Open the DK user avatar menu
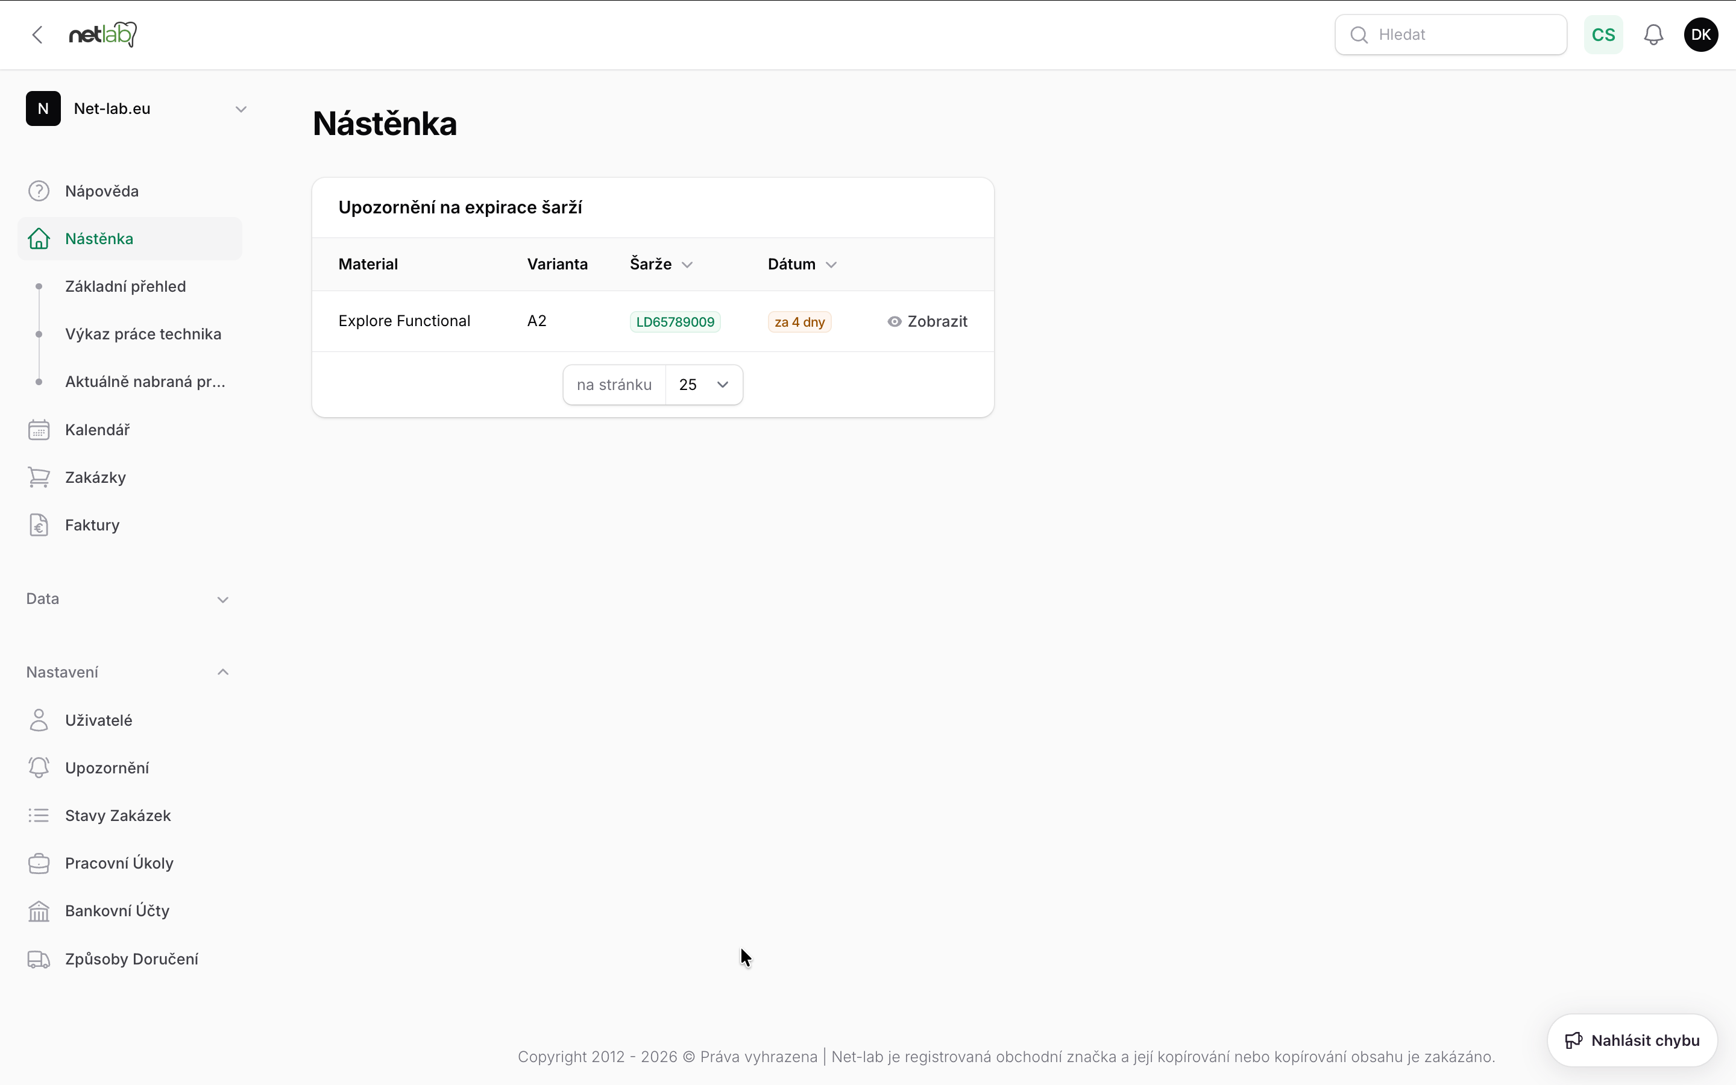 [x=1701, y=34]
